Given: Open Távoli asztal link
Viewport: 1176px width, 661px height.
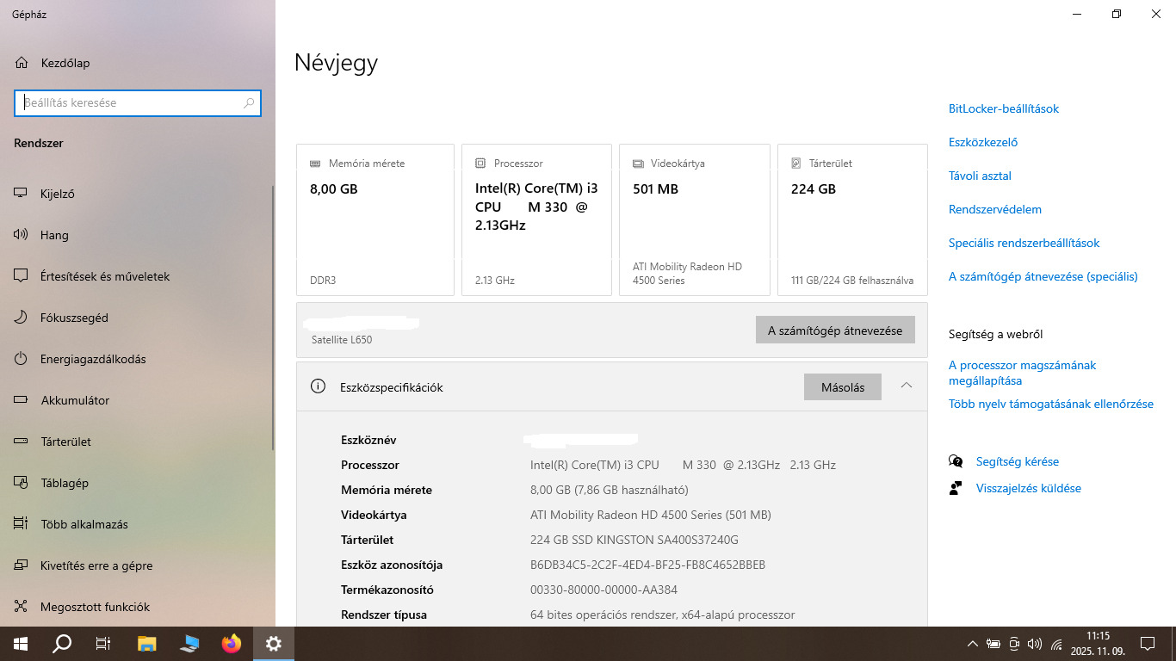Looking at the screenshot, I should coord(980,176).
